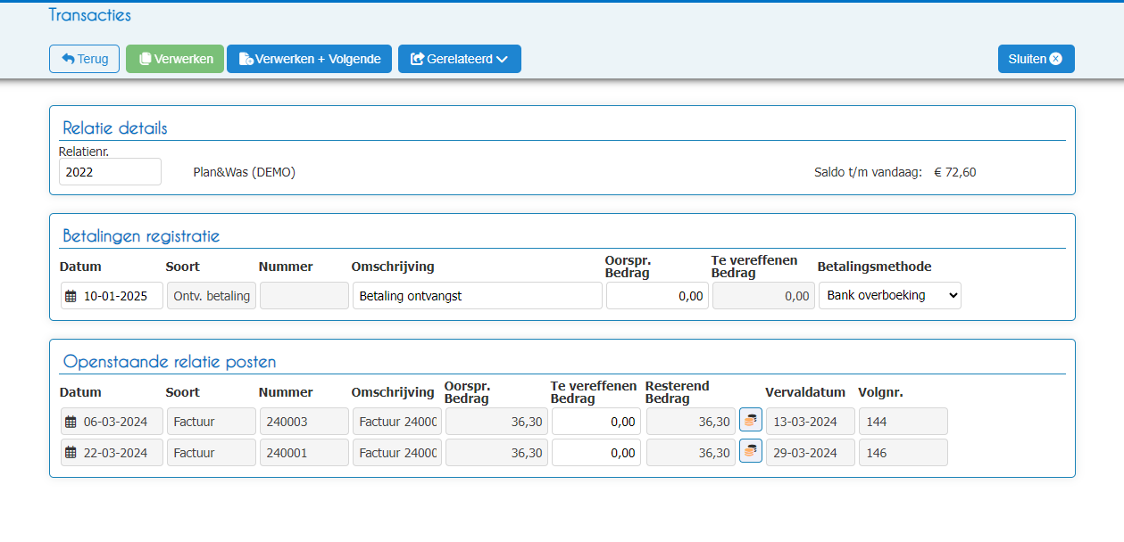1124x542 pixels.
Task: Click the Omschrijving field of invoice 240003
Action: click(x=397, y=422)
